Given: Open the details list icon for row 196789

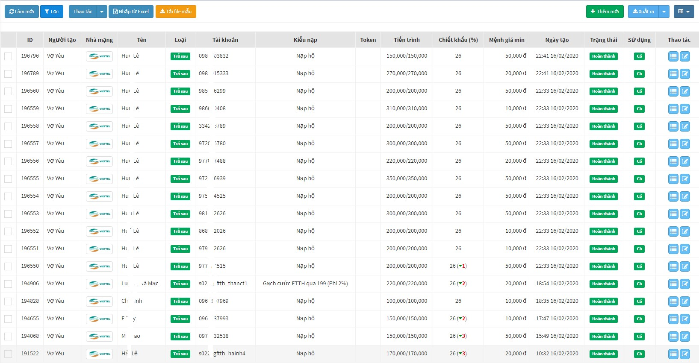Looking at the screenshot, I should (673, 74).
